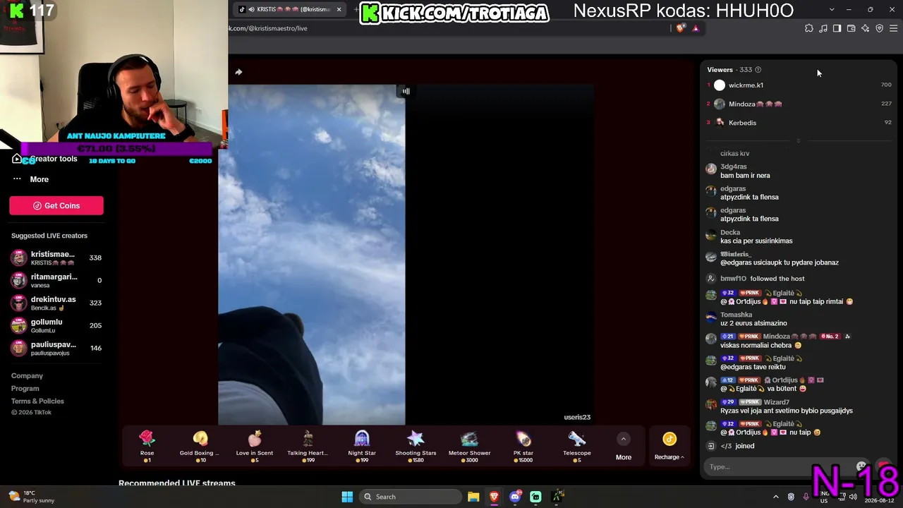The width and height of the screenshot is (903, 508).
Task: Click the live video player
Action: (x=406, y=255)
